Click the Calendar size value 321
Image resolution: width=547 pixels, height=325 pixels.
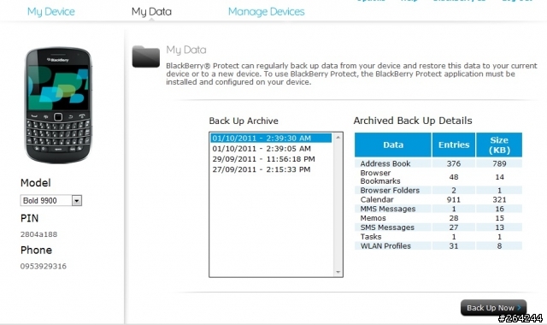tap(499, 199)
